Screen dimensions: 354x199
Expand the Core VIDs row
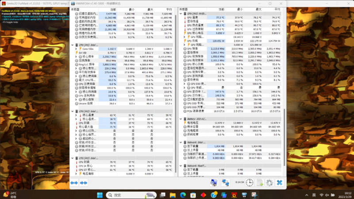click(76, 49)
